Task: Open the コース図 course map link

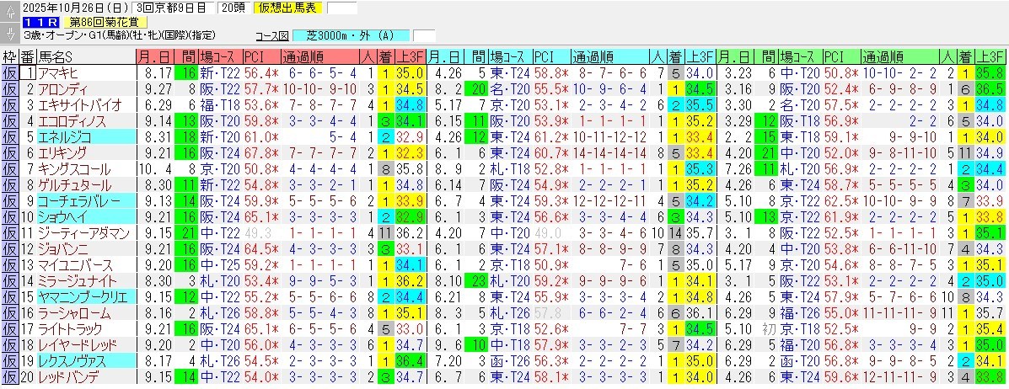Action: pyautogui.click(x=271, y=36)
